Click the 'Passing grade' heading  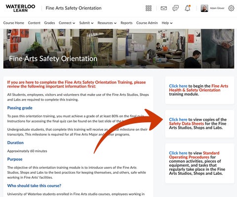(x=20, y=108)
